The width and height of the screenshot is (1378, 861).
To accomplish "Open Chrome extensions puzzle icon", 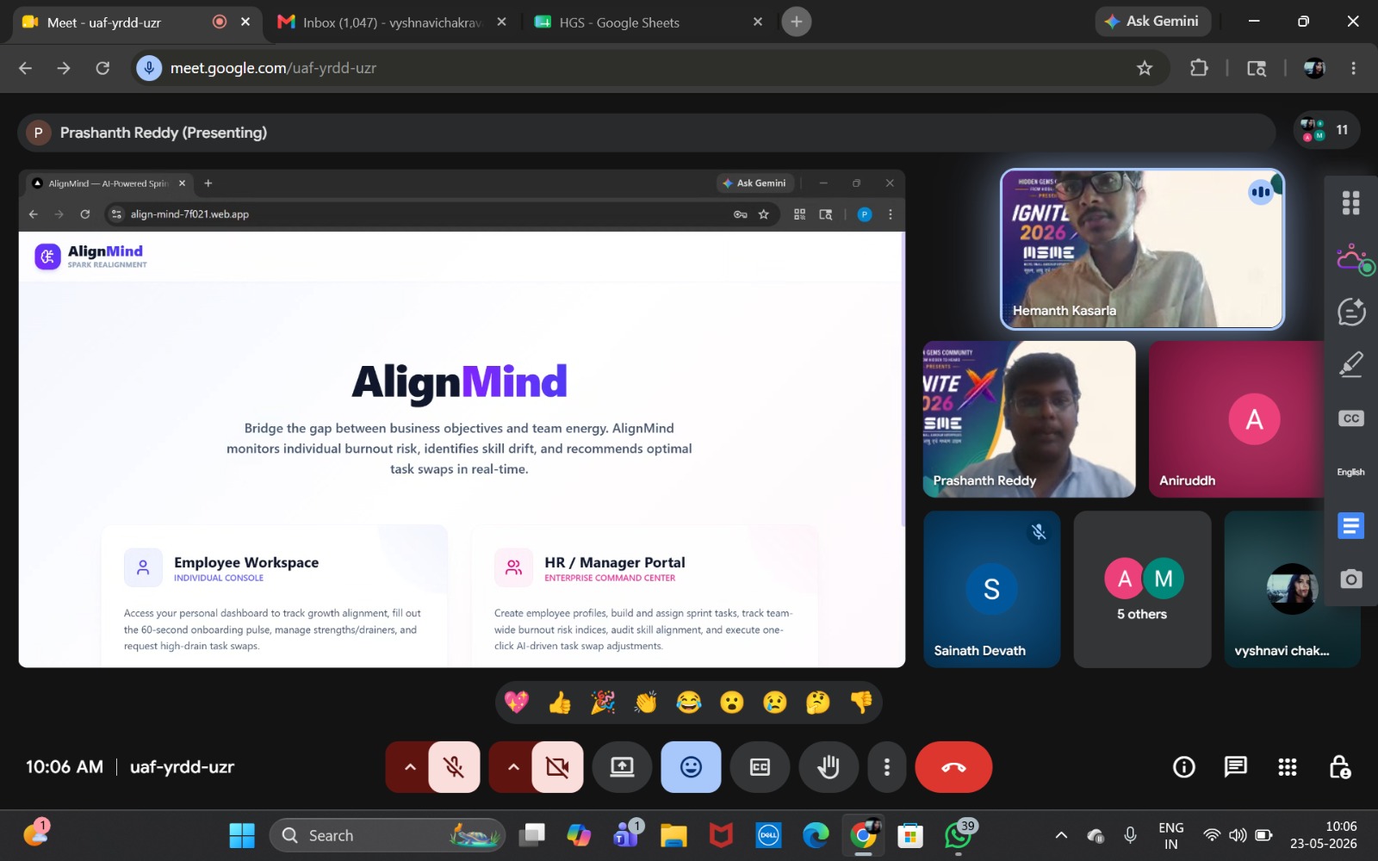I will tap(1199, 68).
